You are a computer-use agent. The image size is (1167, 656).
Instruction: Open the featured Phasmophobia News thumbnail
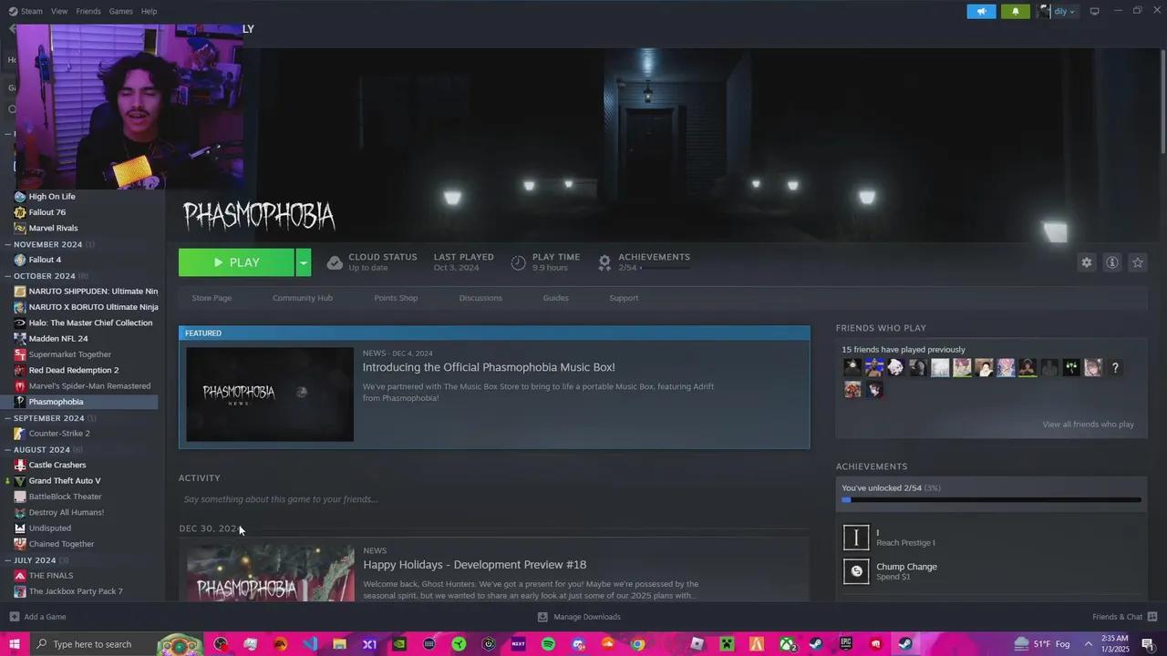coord(270,395)
